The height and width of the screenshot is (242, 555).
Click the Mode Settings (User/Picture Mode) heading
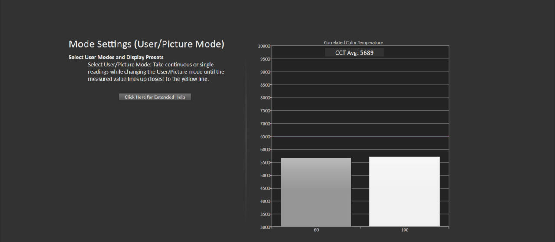(x=147, y=44)
